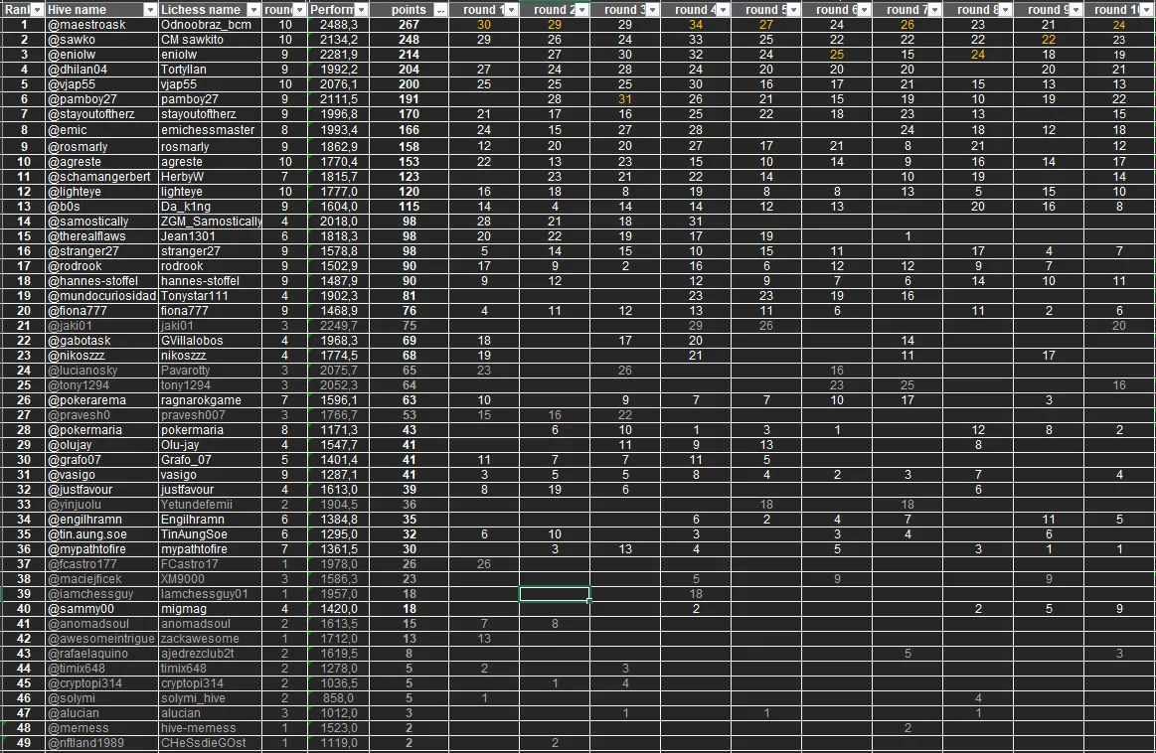Open the Performance column filter dropdown
The height and width of the screenshot is (753, 1156).
tap(360, 10)
